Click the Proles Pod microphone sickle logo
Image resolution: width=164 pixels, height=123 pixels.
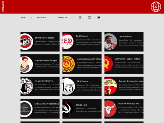[x=68, y=109]
